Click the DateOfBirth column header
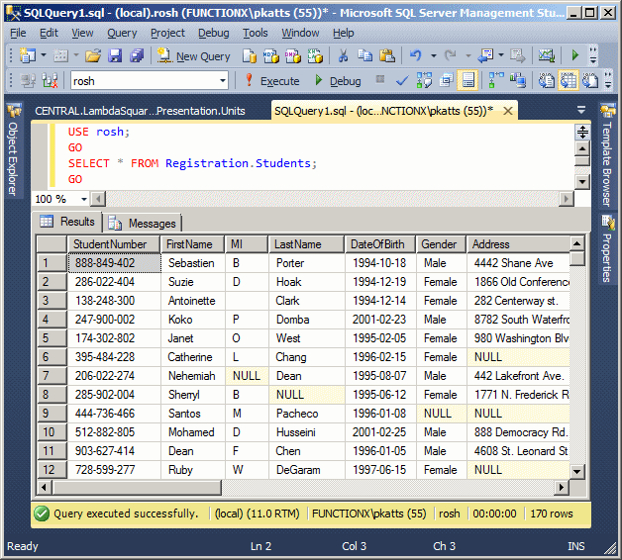 [x=380, y=244]
